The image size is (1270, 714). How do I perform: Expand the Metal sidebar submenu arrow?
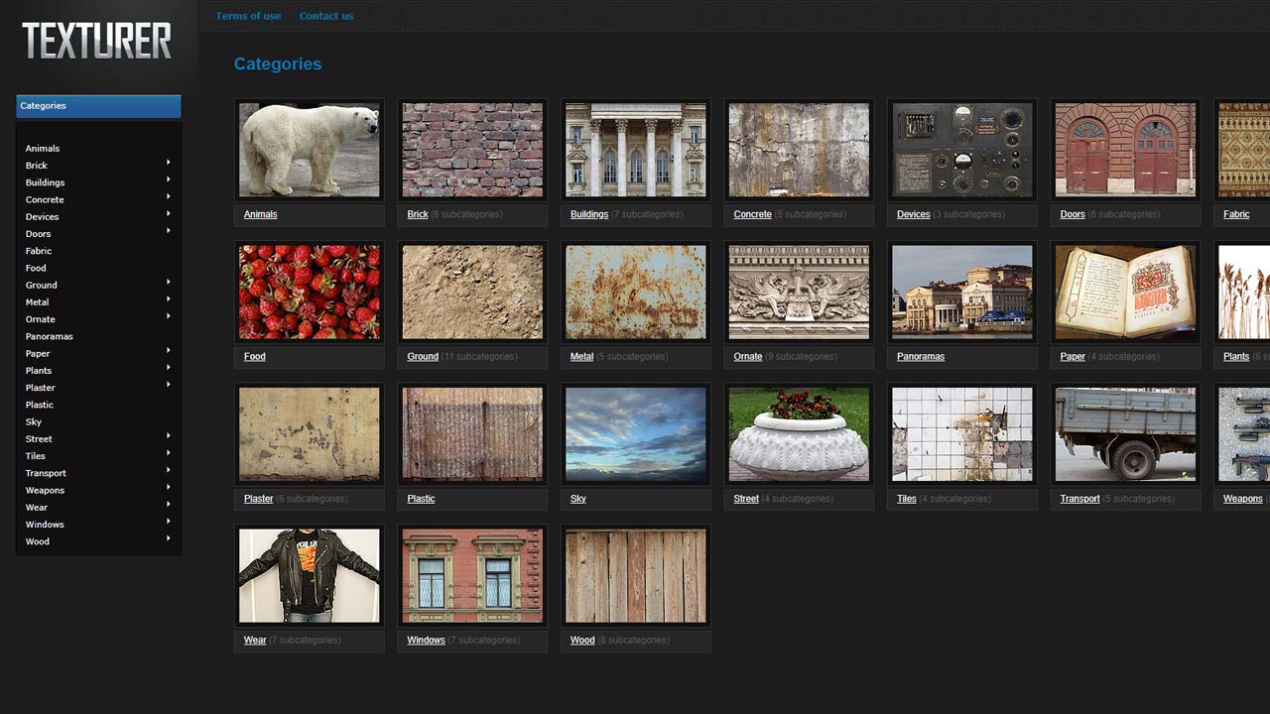pos(169,299)
